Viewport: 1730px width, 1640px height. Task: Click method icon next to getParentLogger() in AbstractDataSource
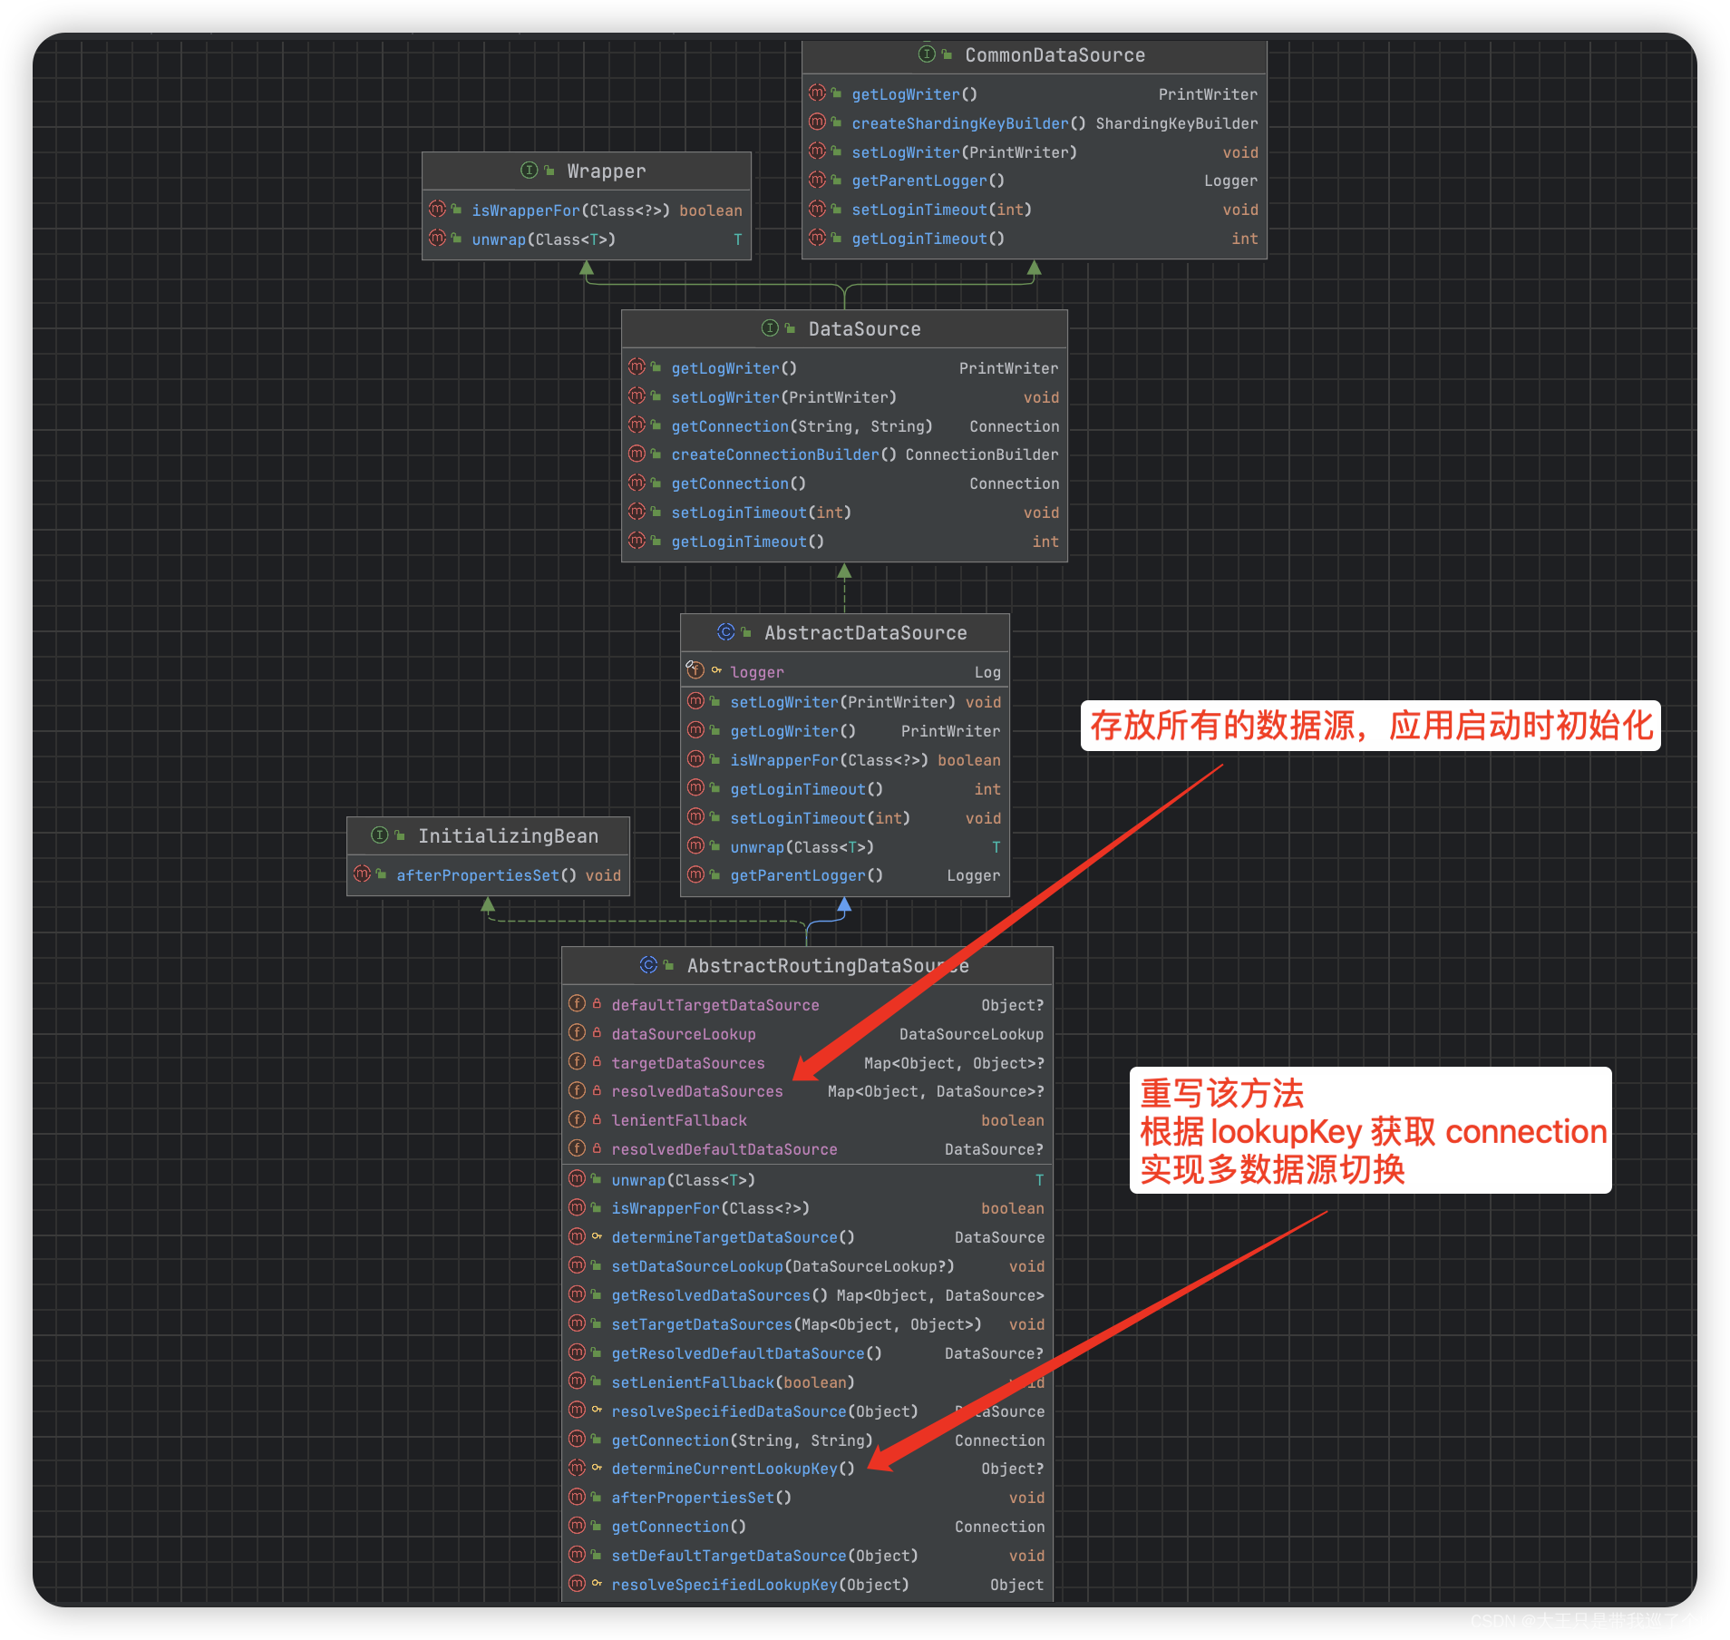(695, 874)
